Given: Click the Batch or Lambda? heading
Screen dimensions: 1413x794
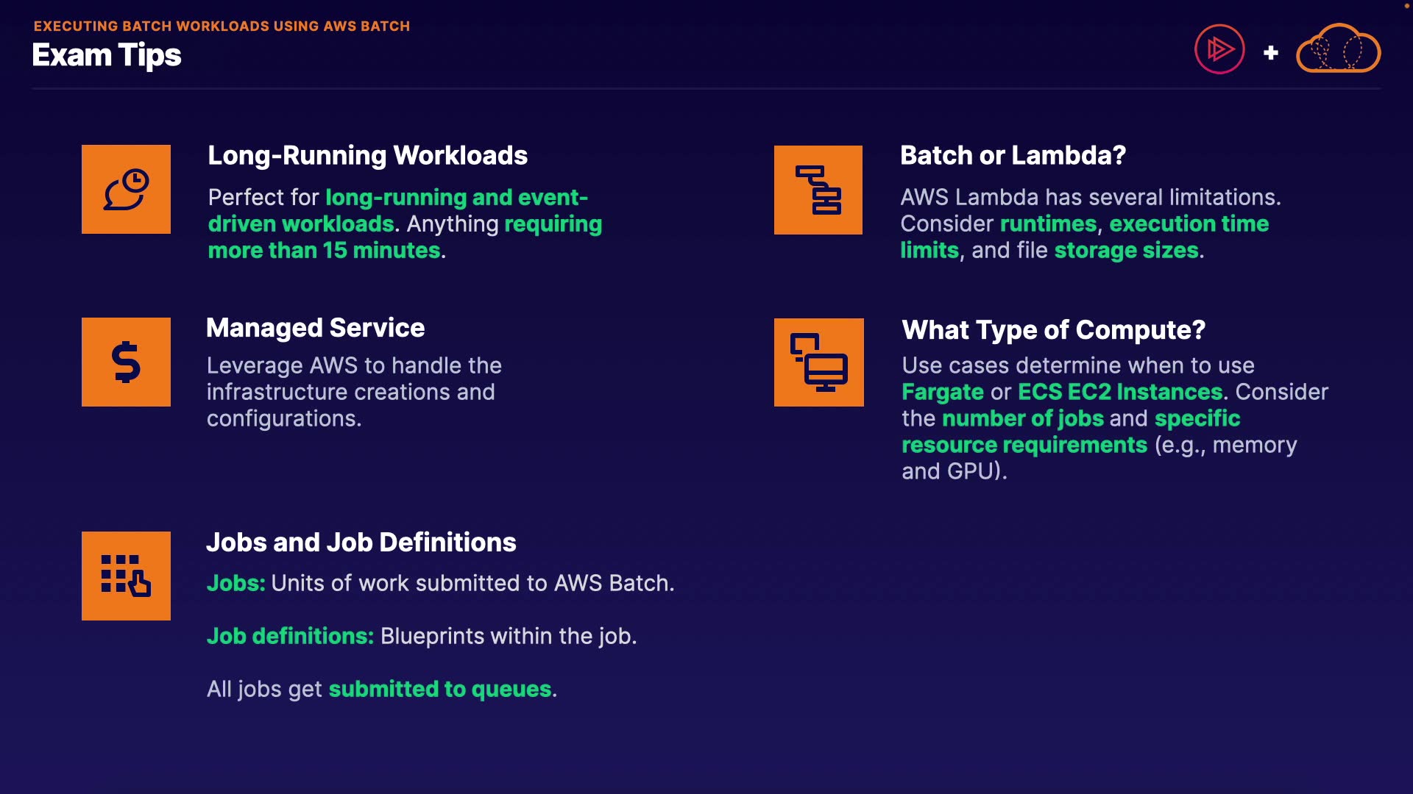Looking at the screenshot, I should click(x=1013, y=156).
